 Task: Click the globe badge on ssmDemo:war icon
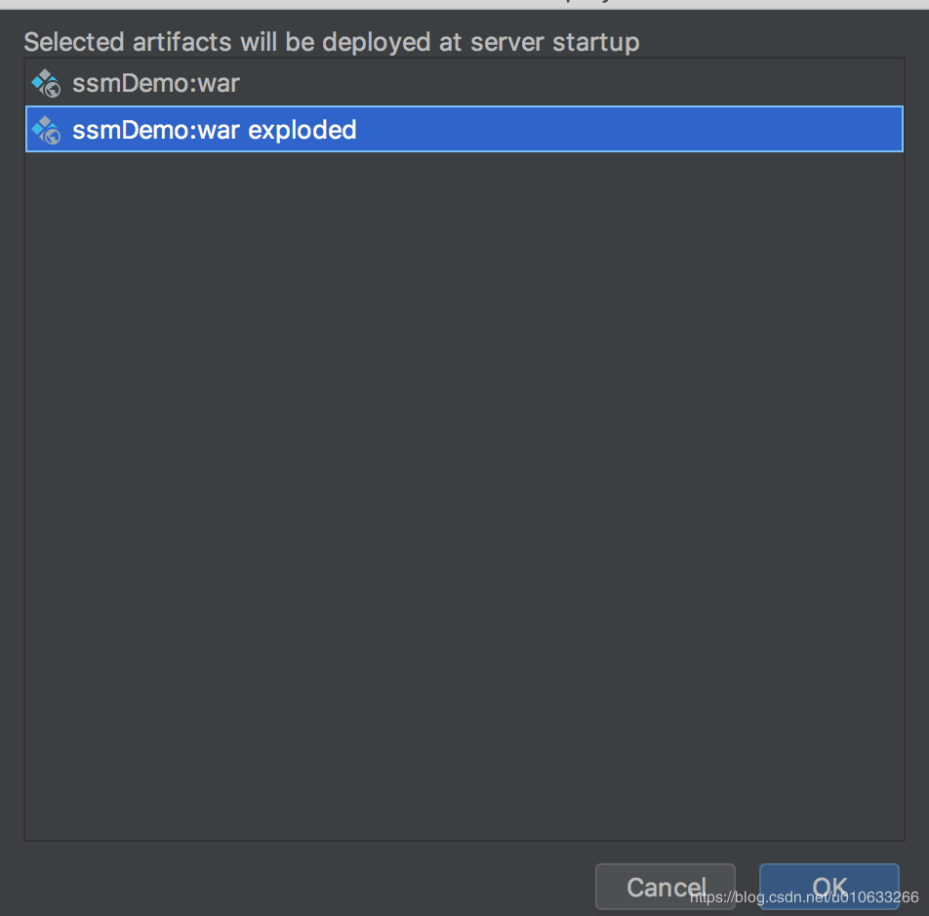point(53,90)
